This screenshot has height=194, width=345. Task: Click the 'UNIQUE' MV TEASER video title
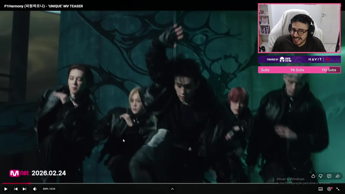44,6
